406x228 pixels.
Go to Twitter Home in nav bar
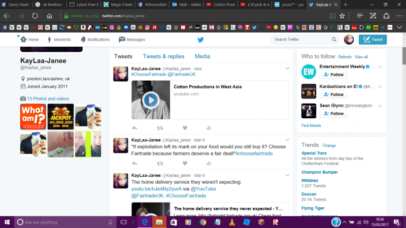point(29,40)
